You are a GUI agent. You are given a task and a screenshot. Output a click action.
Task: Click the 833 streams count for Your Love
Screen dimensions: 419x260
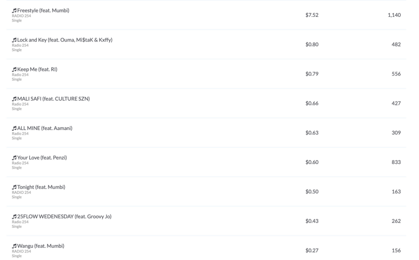click(396, 162)
